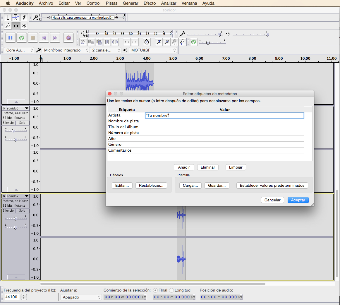Click the sonido7 gain slider handle
Image resolution: width=340 pixels, height=305 pixels.
16,219
